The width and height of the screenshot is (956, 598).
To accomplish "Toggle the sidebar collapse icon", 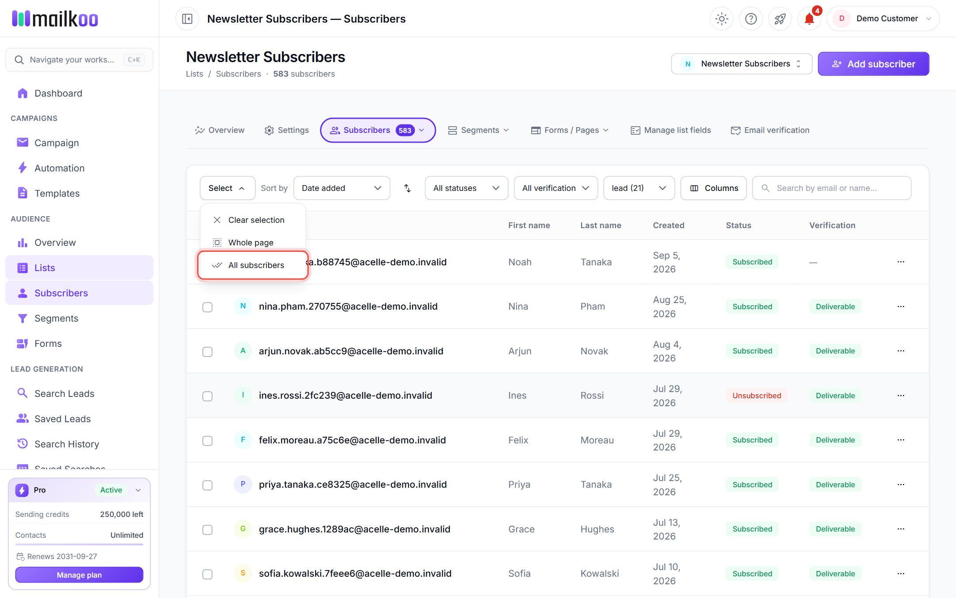I will [x=187, y=19].
